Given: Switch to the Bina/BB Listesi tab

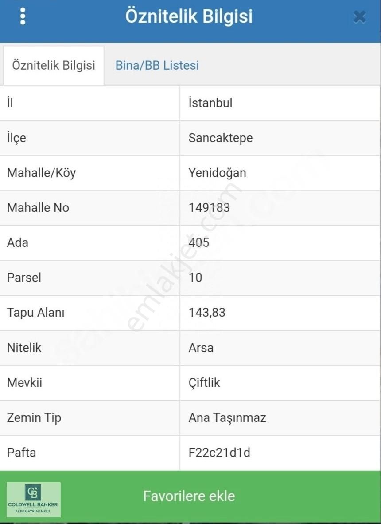Looking at the screenshot, I should click(x=157, y=65).
